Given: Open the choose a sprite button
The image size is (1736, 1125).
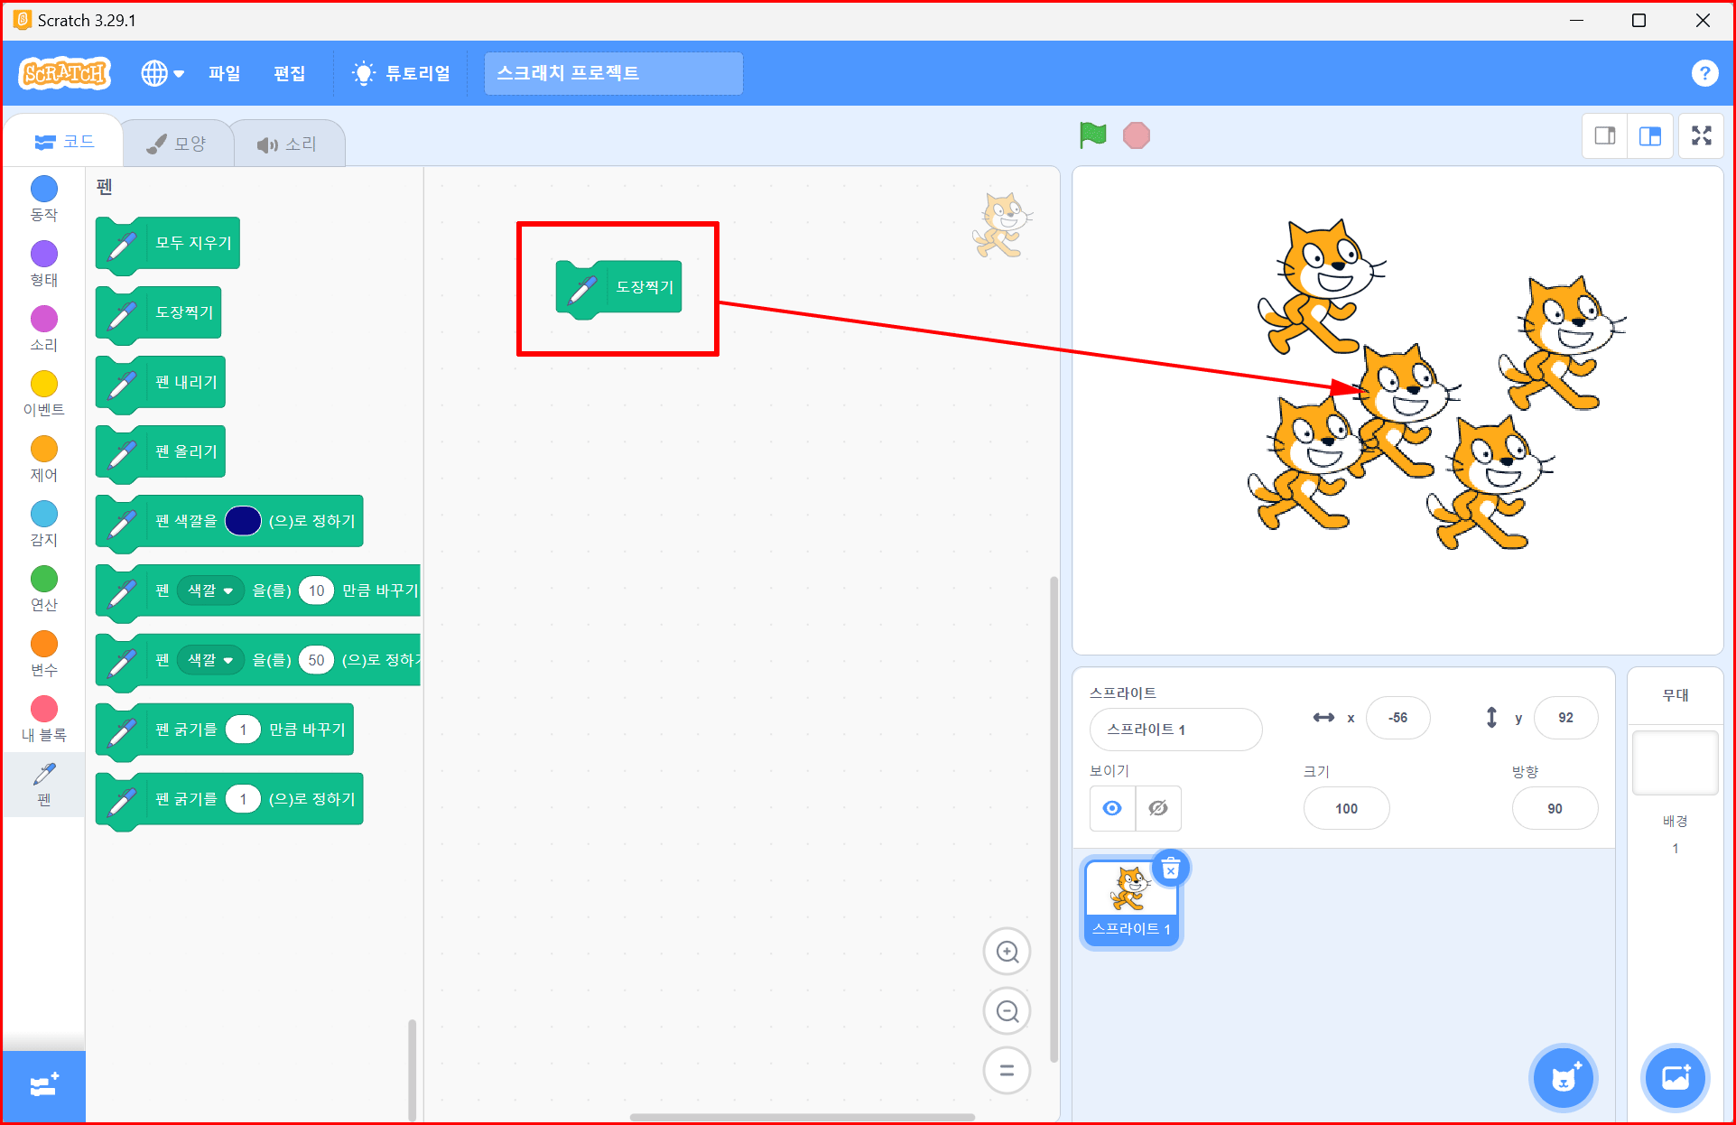Looking at the screenshot, I should pyautogui.click(x=1563, y=1077).
